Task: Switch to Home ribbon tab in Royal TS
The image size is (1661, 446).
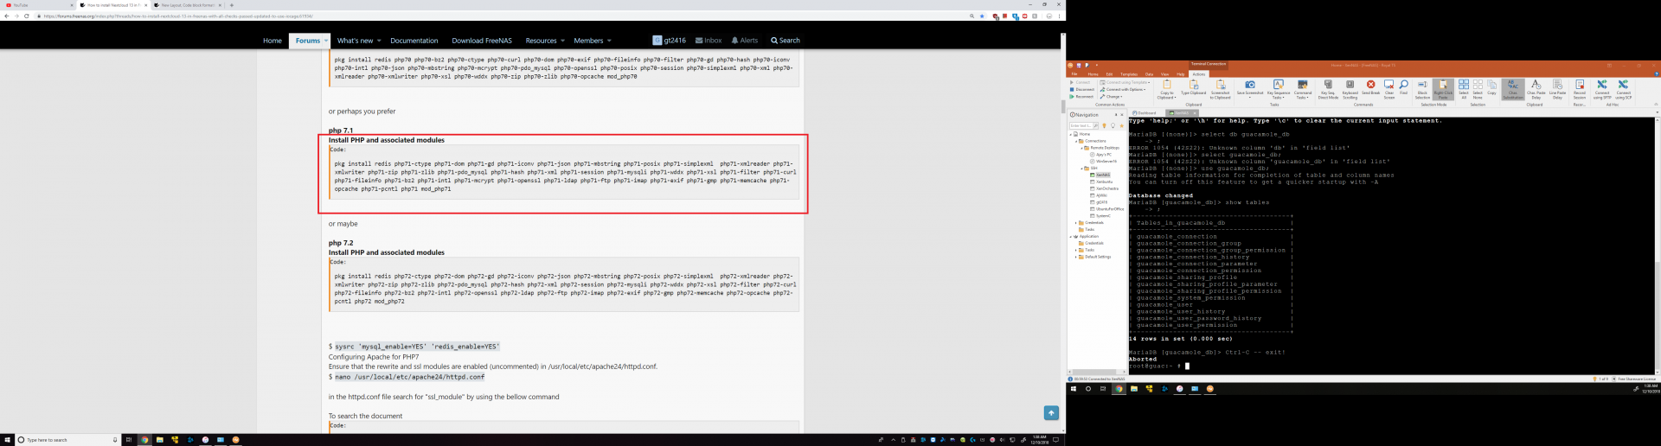Action: pos(1093,74)
